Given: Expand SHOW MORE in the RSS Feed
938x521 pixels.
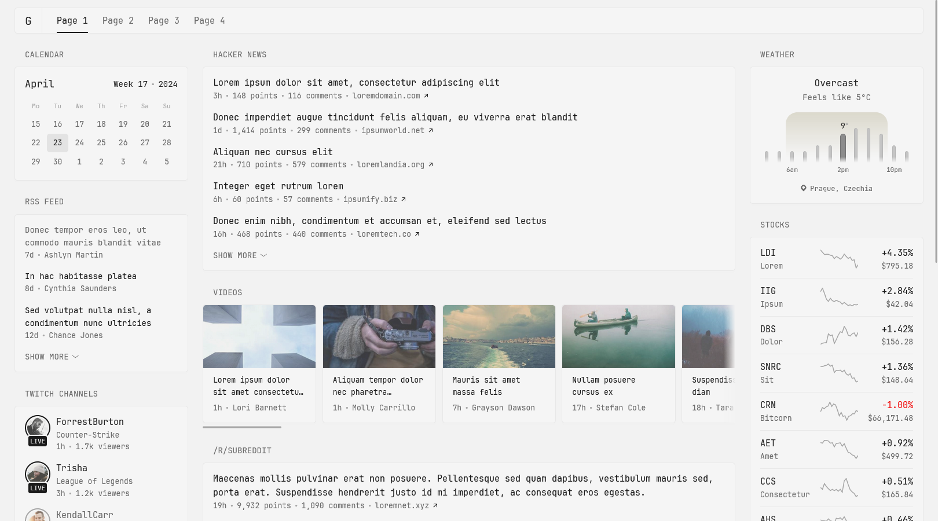Looking at the screenshot, I should pyautogui.click(x=52, y=357).
